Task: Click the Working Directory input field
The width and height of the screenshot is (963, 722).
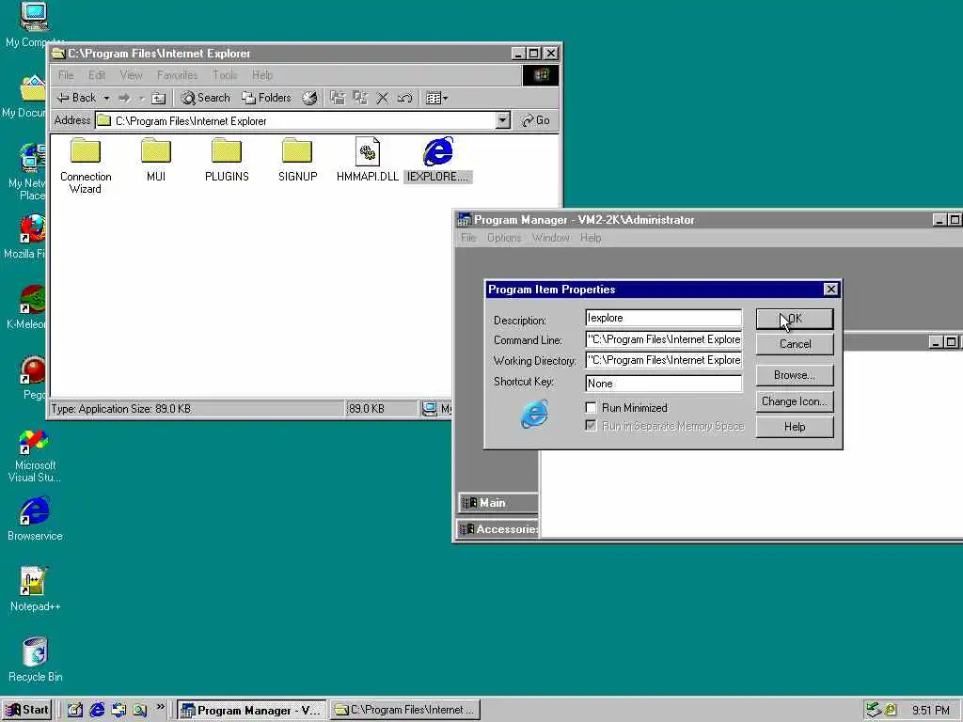Action: tap(663, 360)
